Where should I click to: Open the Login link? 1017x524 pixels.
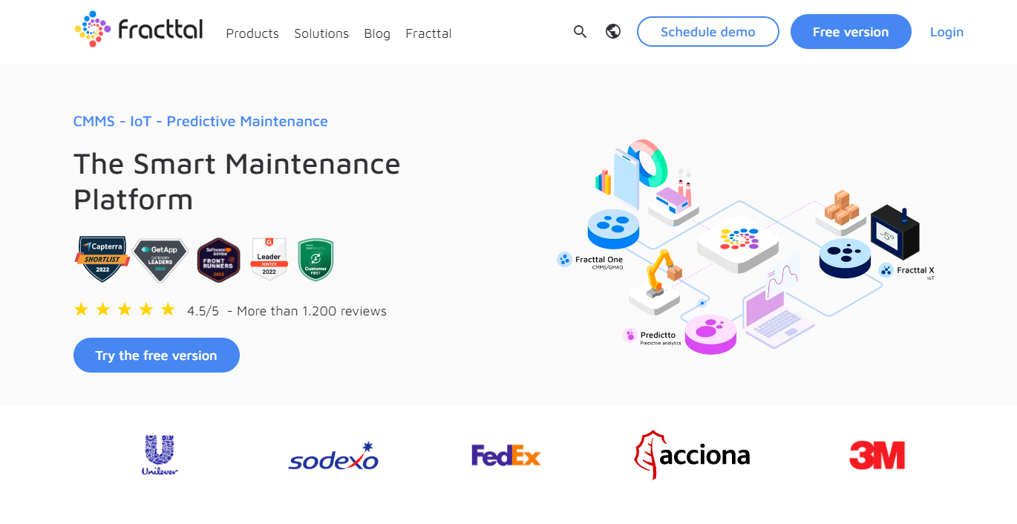tap(946, 32)
